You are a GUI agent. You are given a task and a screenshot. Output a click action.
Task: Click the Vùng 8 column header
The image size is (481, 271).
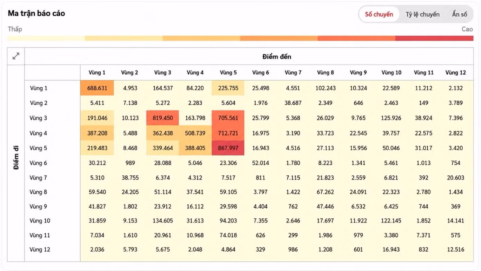coord(325,72)
